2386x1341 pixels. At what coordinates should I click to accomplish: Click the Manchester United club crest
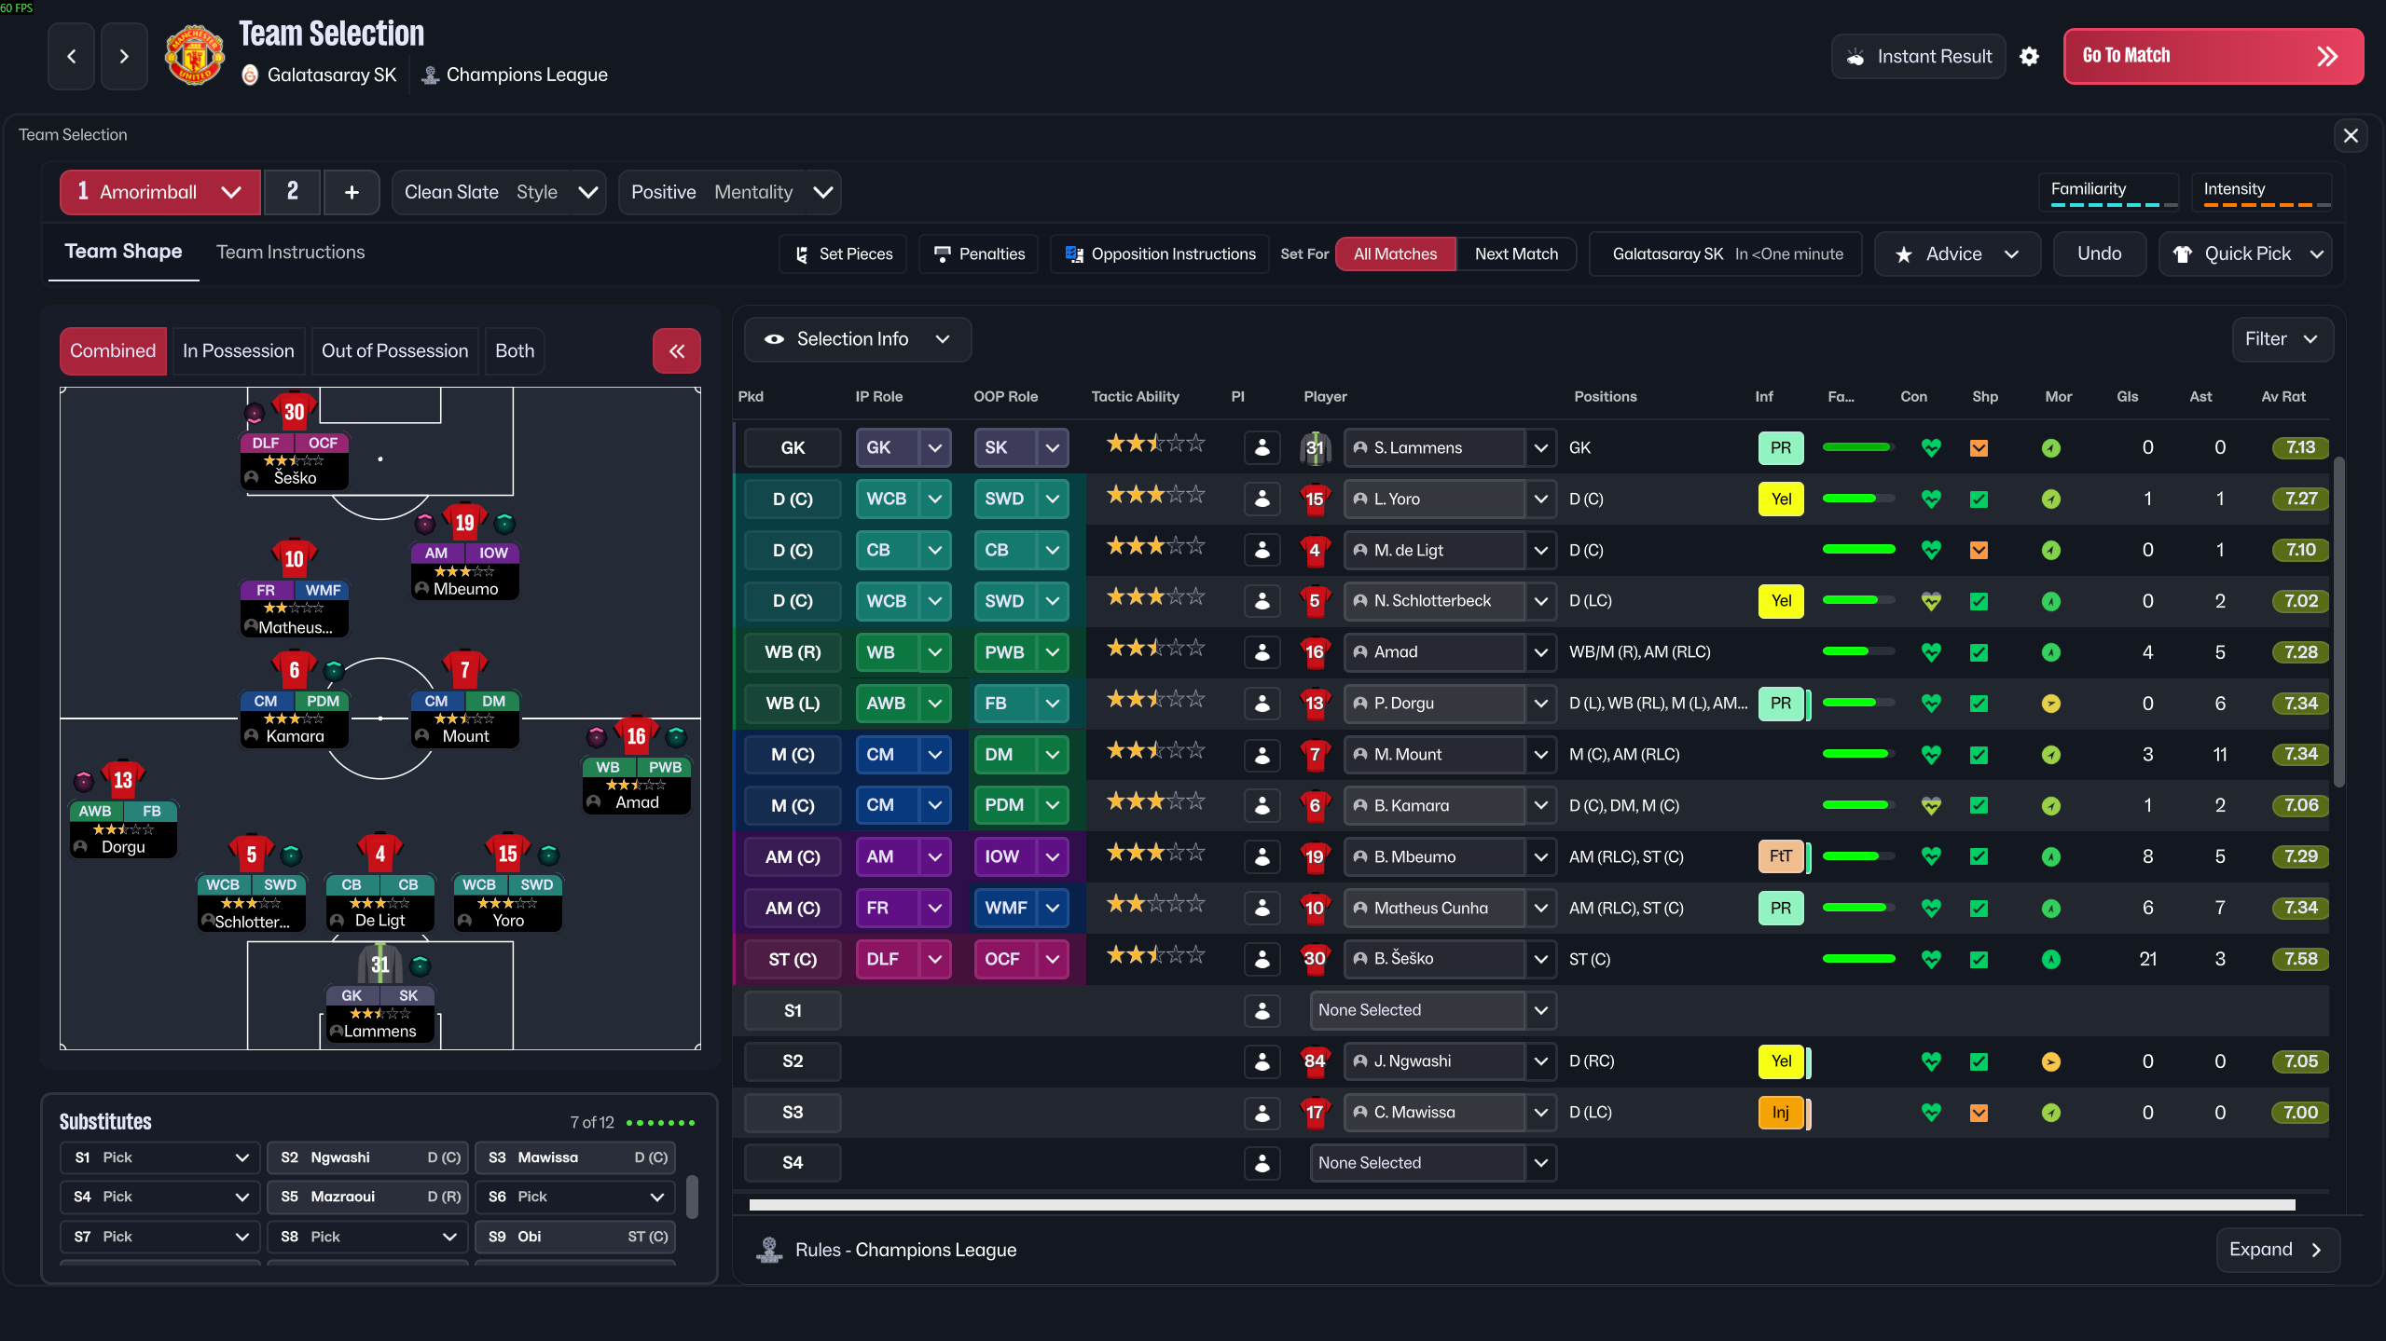pos(194,56)
